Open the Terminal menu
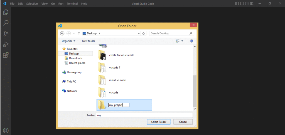This screenshot has height=135, width=285. pos(72,4)
